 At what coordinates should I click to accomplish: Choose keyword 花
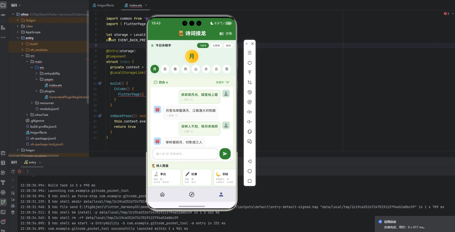(165, 69)
